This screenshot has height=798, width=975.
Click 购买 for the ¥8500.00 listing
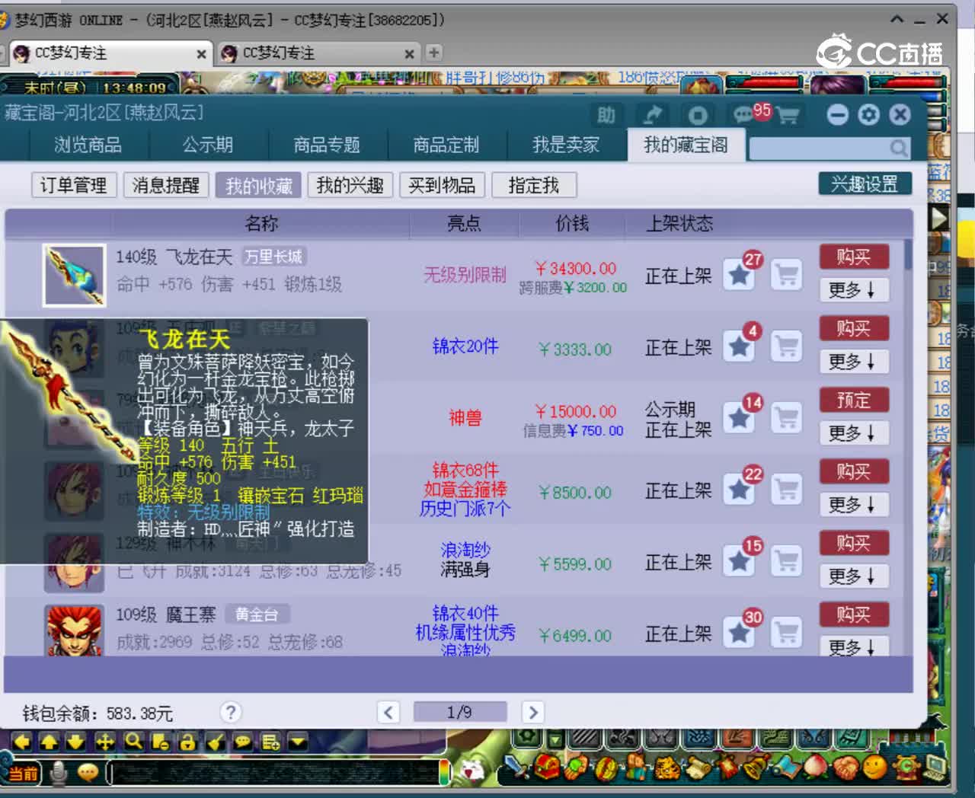854,471
